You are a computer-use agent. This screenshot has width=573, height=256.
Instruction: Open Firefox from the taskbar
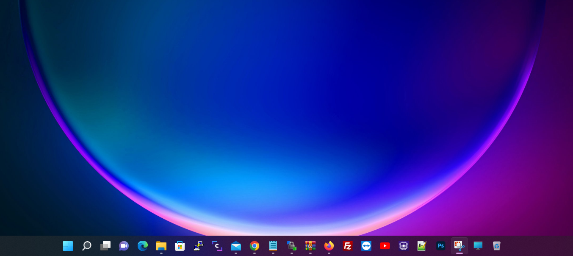329,246
